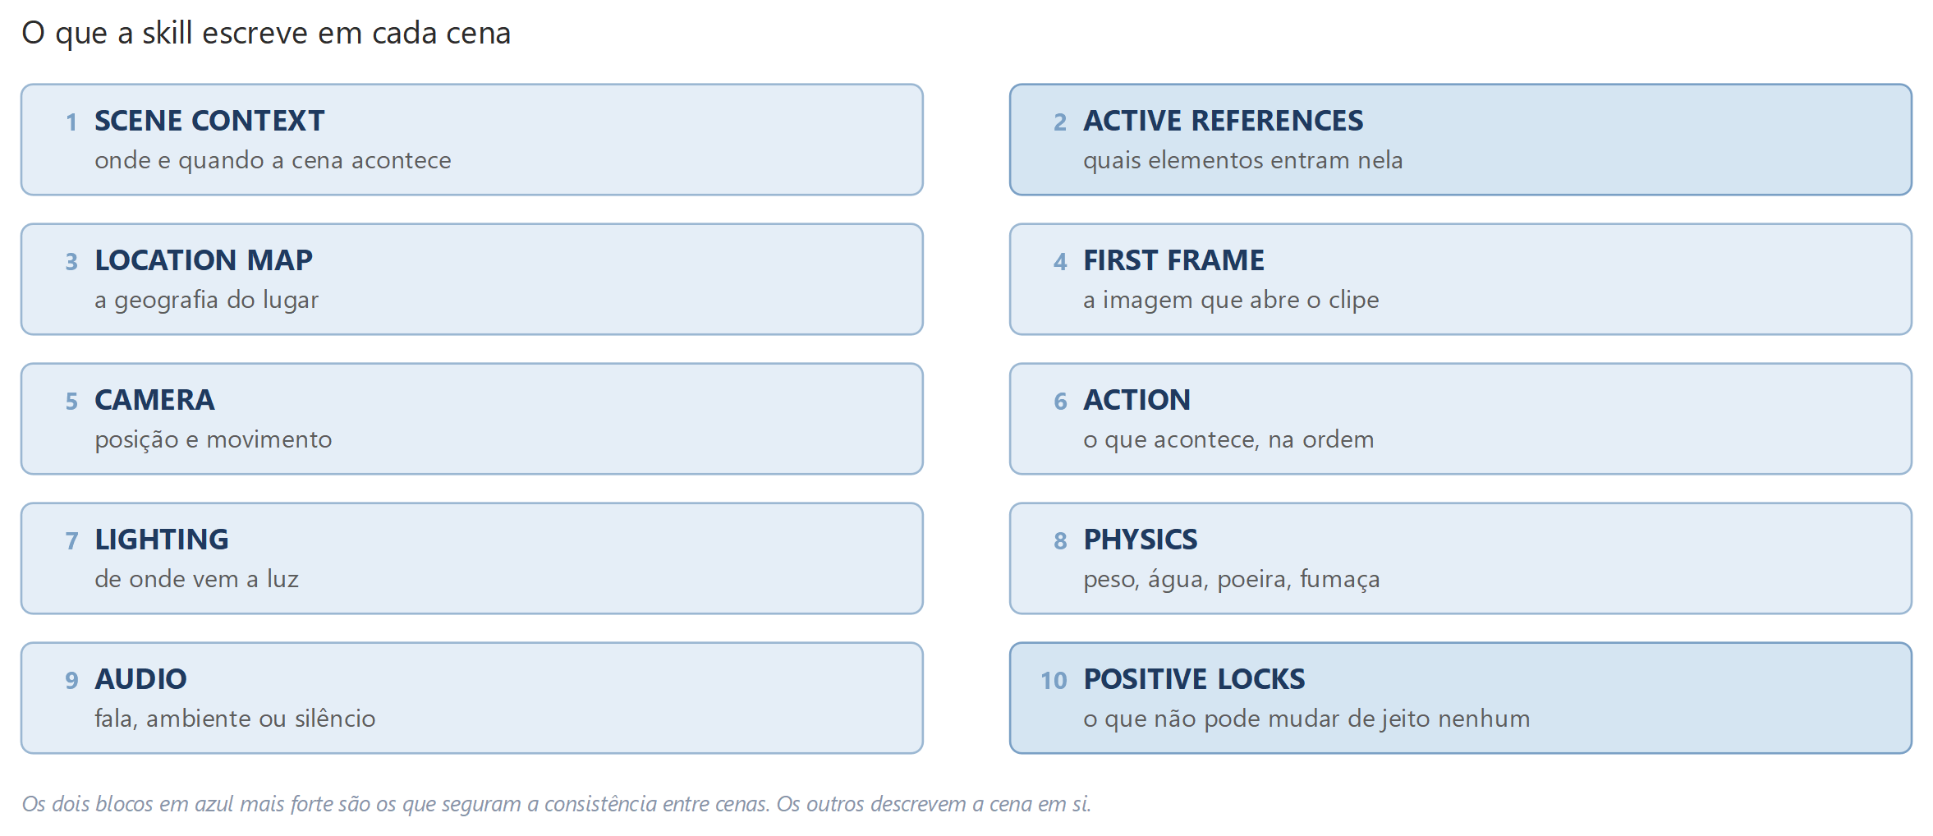The height and width of the screenshot is (836, 1933).
Task: Click the heading 'O que a skill escreve'
Action: point(266,34)
